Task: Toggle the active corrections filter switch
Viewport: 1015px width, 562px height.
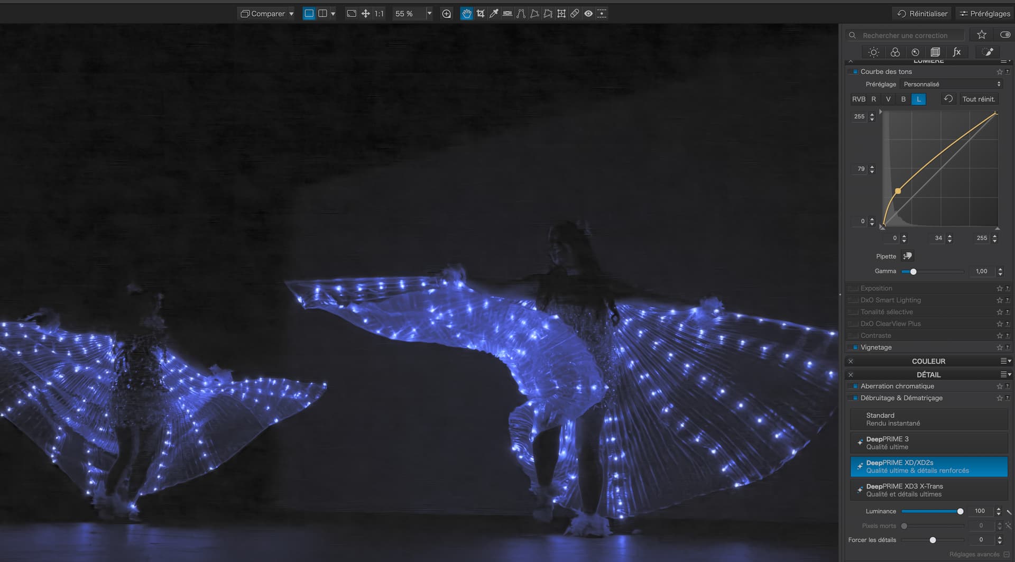Action: pos(1005,35)
